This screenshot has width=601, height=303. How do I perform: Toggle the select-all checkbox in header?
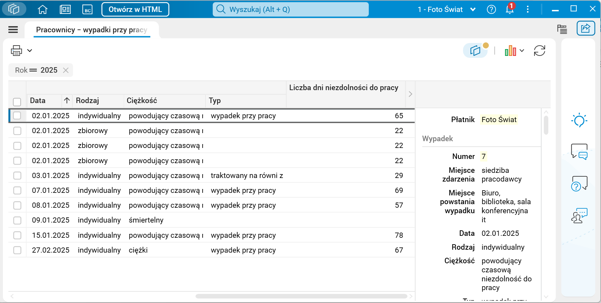[17, 102]
